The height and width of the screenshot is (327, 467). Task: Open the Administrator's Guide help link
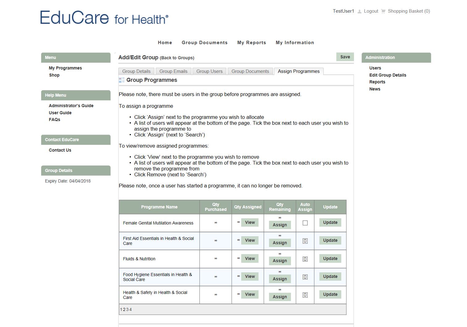pyautogui.click(x=71, y=106)
